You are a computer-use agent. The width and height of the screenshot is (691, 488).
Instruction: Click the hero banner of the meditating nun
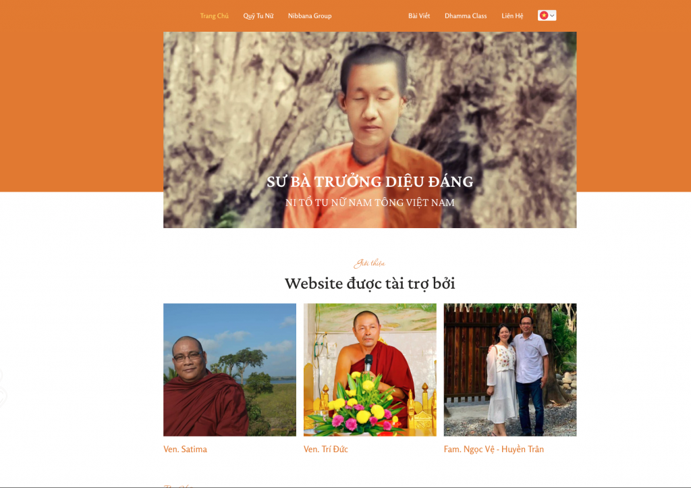click(x=370, y=130)
